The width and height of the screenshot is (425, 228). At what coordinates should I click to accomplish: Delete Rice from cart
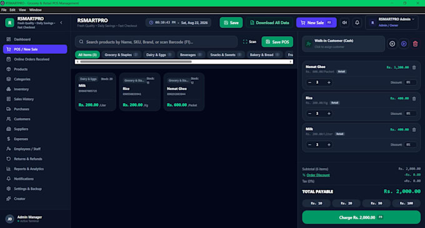point(414,99)
